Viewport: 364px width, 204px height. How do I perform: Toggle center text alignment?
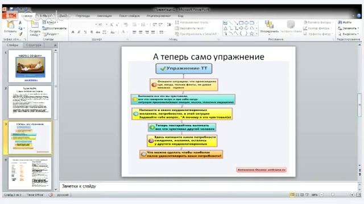pyautogui.click(x=140, y=32)
